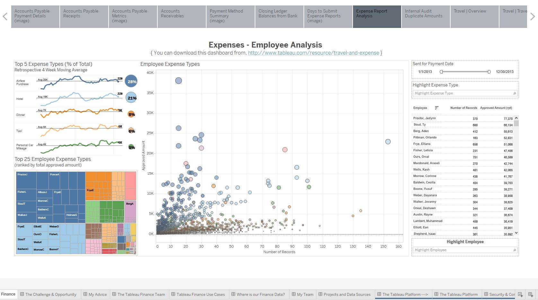This screenshot has width=538, height=300.
Task: Select the Wells, Kash employee row
Action: click(x=463, y=170)
